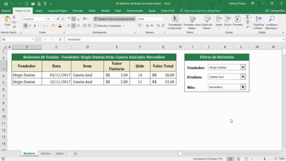
Task: Expand the formula bar
Action: [x=283, y=39]
